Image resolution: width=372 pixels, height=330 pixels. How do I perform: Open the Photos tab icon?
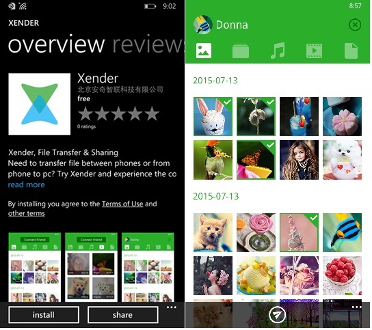pos(204,51)
